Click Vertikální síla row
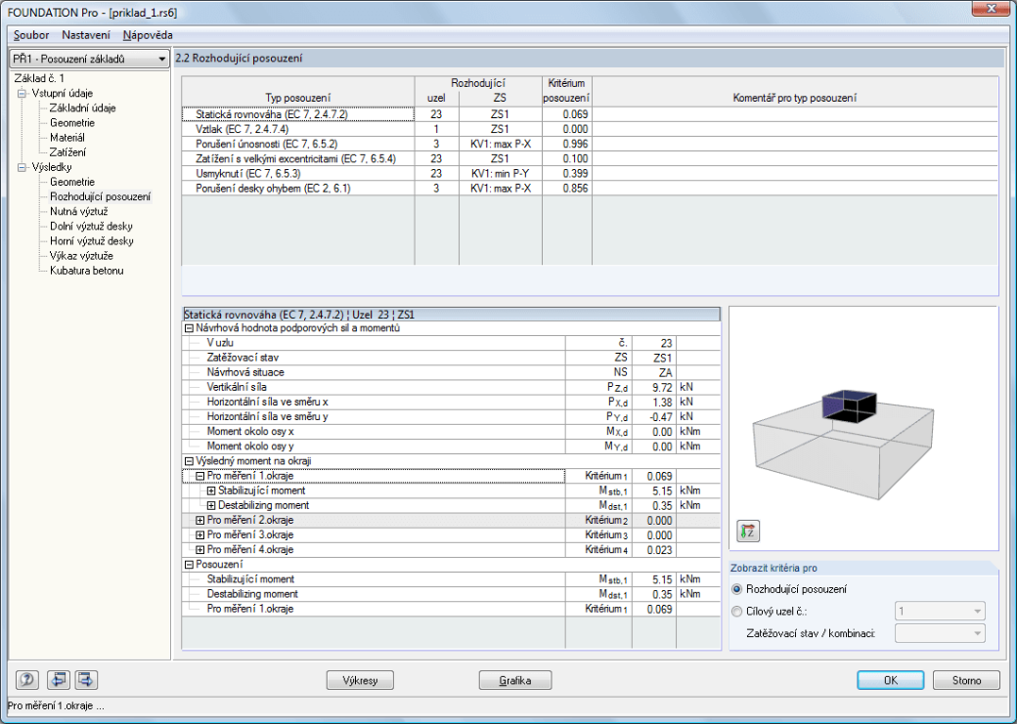 (451, 387)
